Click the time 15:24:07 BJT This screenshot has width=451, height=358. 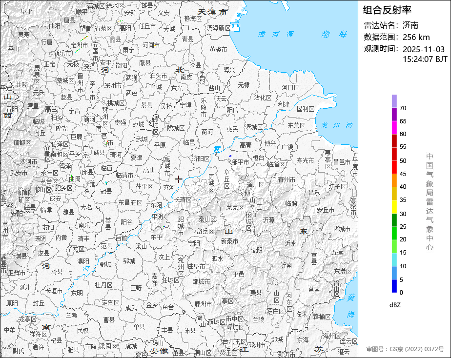coord(425,59)
